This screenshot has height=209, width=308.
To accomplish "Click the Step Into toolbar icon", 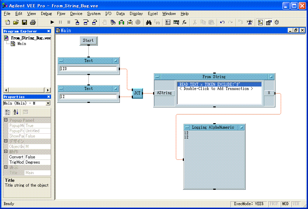I will click(x=77, y=22).
